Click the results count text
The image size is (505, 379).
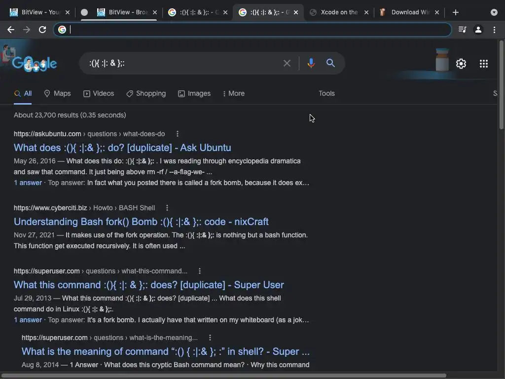point(70,115)
